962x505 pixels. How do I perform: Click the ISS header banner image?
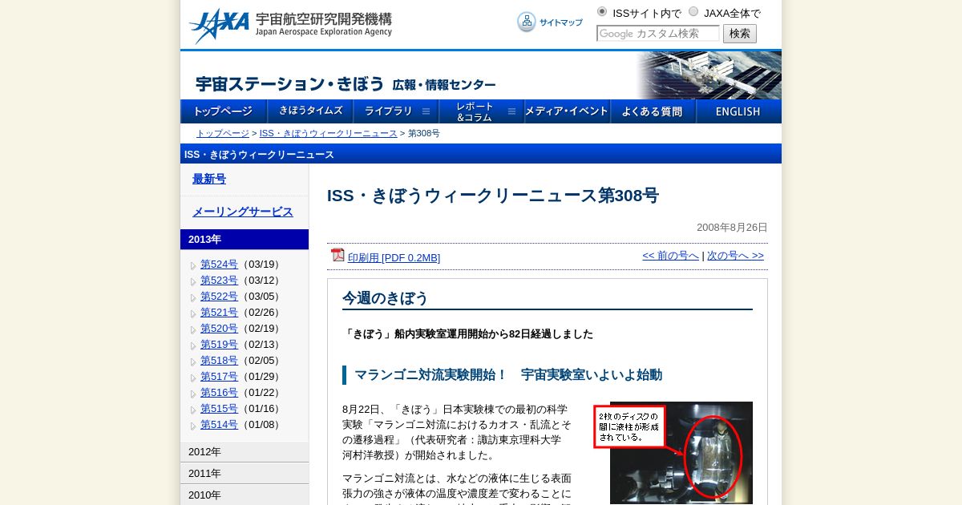709,76
